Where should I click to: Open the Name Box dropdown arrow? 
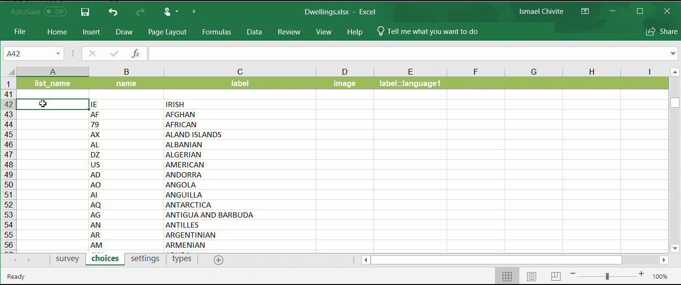(x=58, y=54)
